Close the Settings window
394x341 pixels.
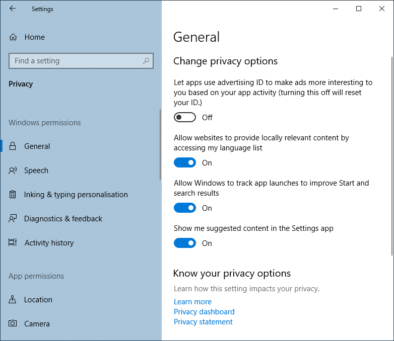(382, 9)
